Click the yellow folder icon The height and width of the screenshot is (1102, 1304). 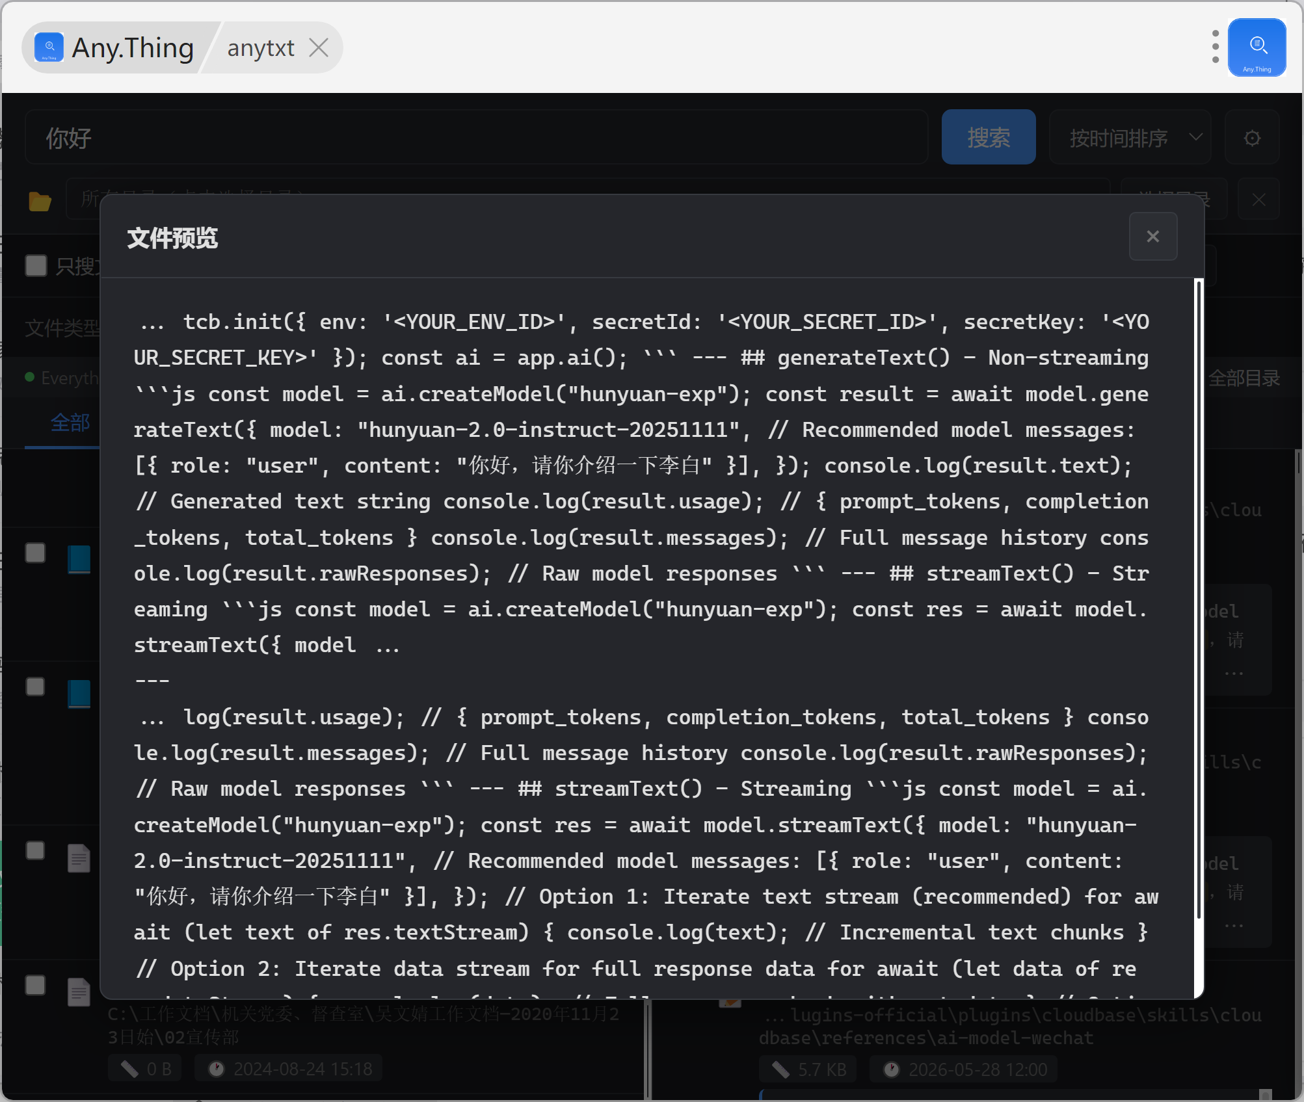(40, 201)
